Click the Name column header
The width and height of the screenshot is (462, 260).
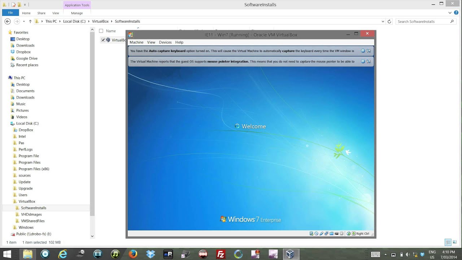pos(111,31)
